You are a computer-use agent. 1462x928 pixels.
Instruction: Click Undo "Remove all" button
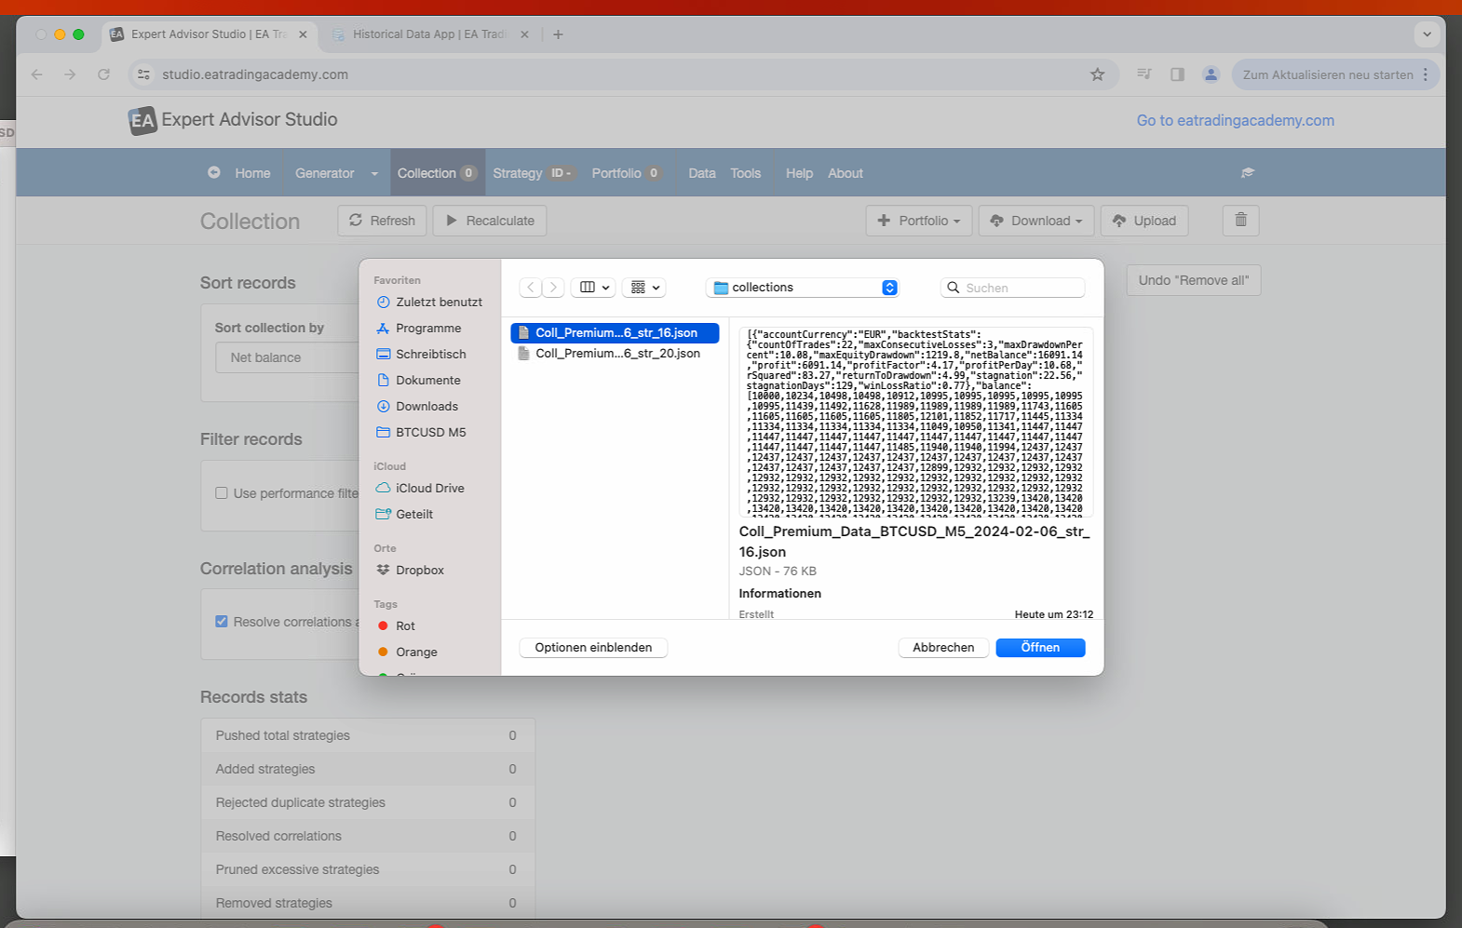[1194, 280]
